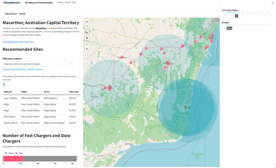This screenshot has width=276, height=168.
Task: Click the Coverage Degree slider handle at 4
Action: [x=237, y=13]
